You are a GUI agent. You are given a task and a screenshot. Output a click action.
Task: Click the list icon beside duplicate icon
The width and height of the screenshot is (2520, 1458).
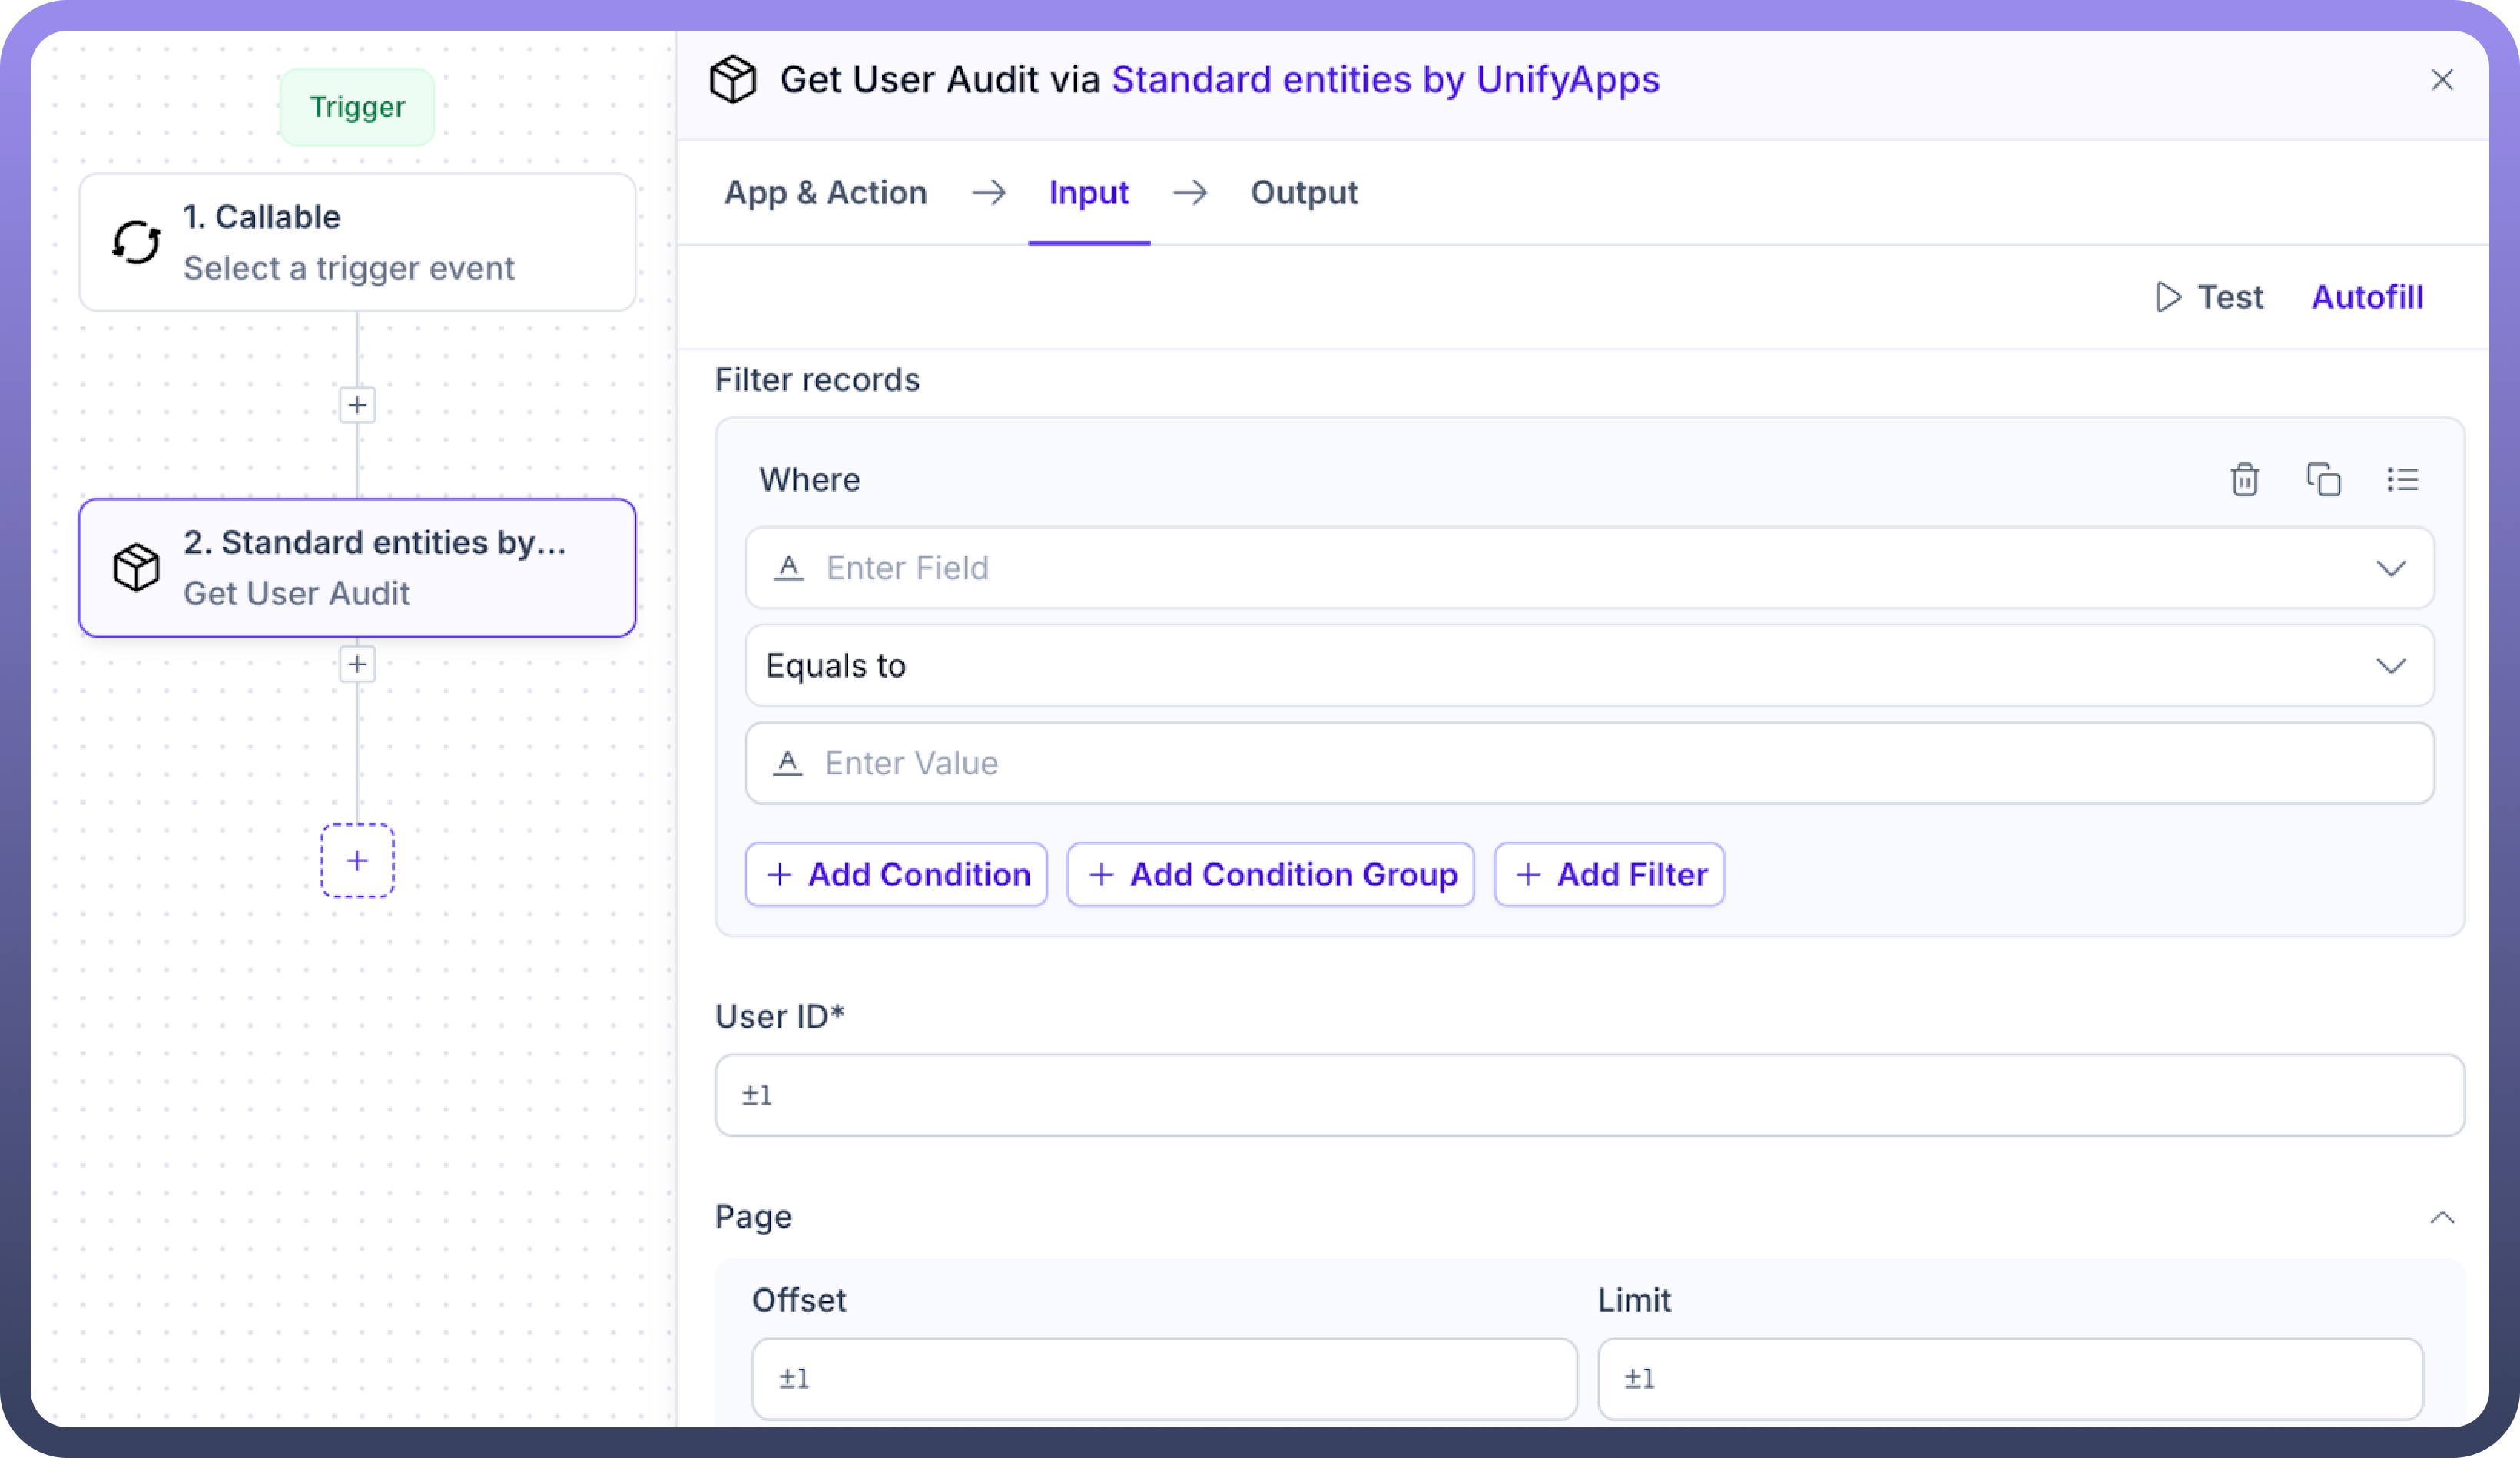click(x=2402, y=480)
